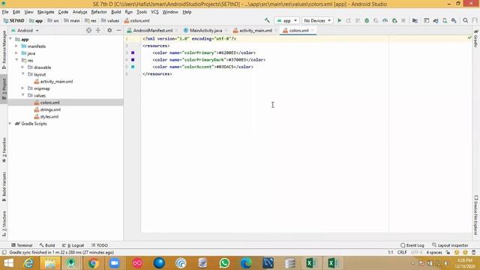Click the 4 spaces indent setting
This screenshot has width=480, height=270.
[434, 253]
